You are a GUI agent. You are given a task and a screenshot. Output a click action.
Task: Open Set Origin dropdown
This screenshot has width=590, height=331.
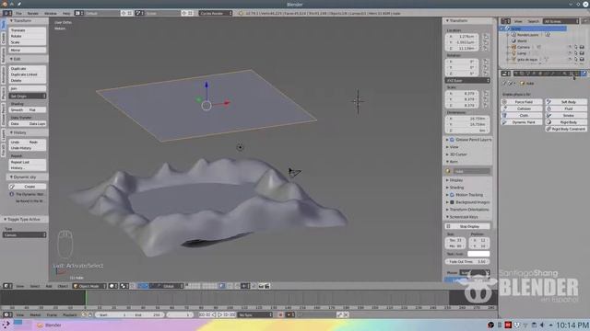(x=28, y=96)
